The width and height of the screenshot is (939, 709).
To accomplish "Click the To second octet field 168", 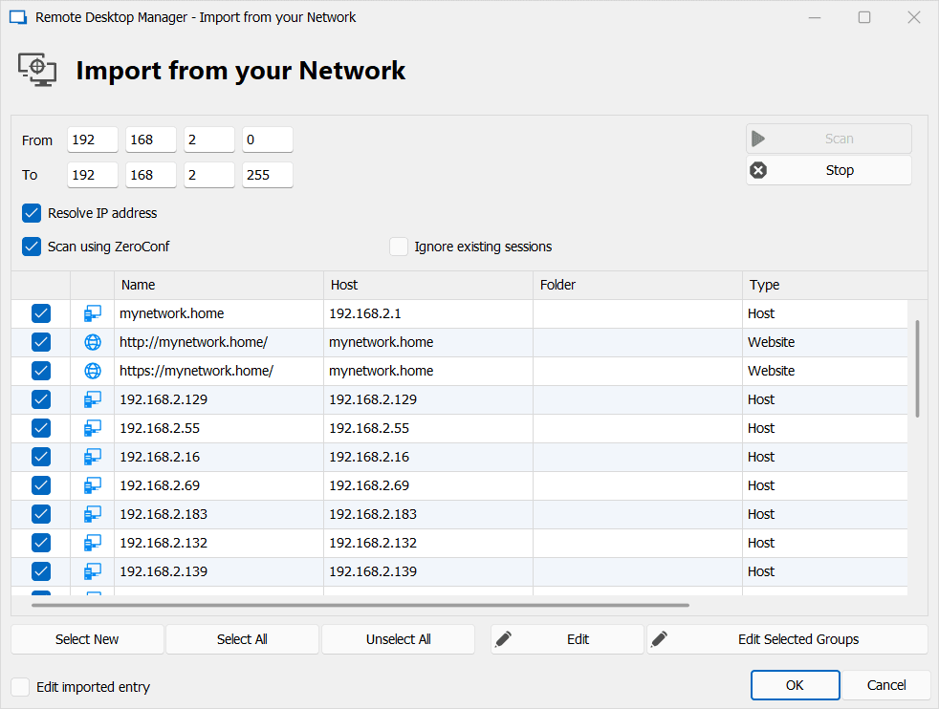I will (x=151, y=175).
